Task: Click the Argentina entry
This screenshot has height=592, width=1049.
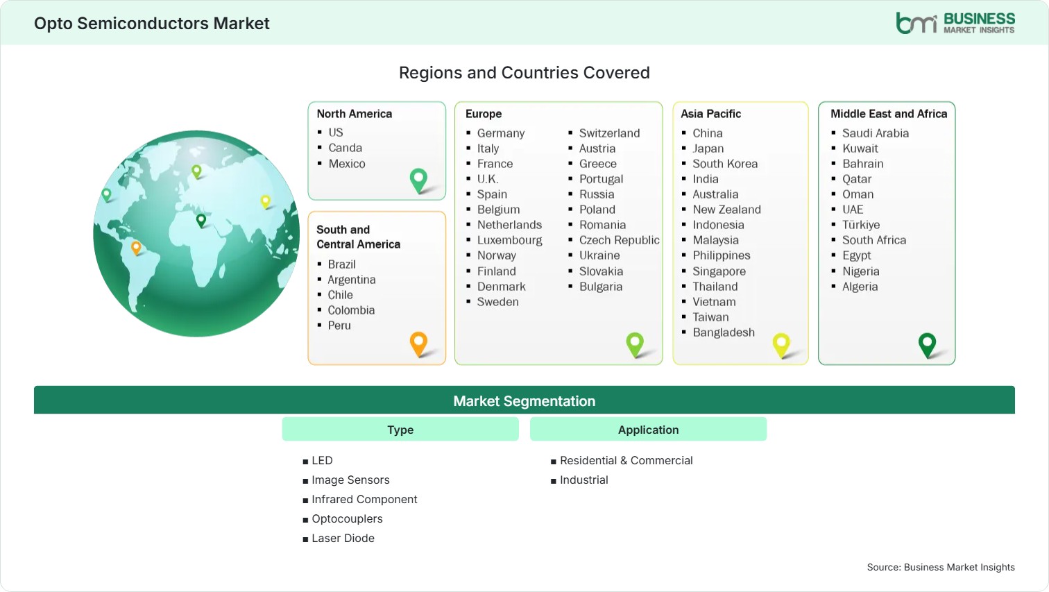Action: point(352,280)
